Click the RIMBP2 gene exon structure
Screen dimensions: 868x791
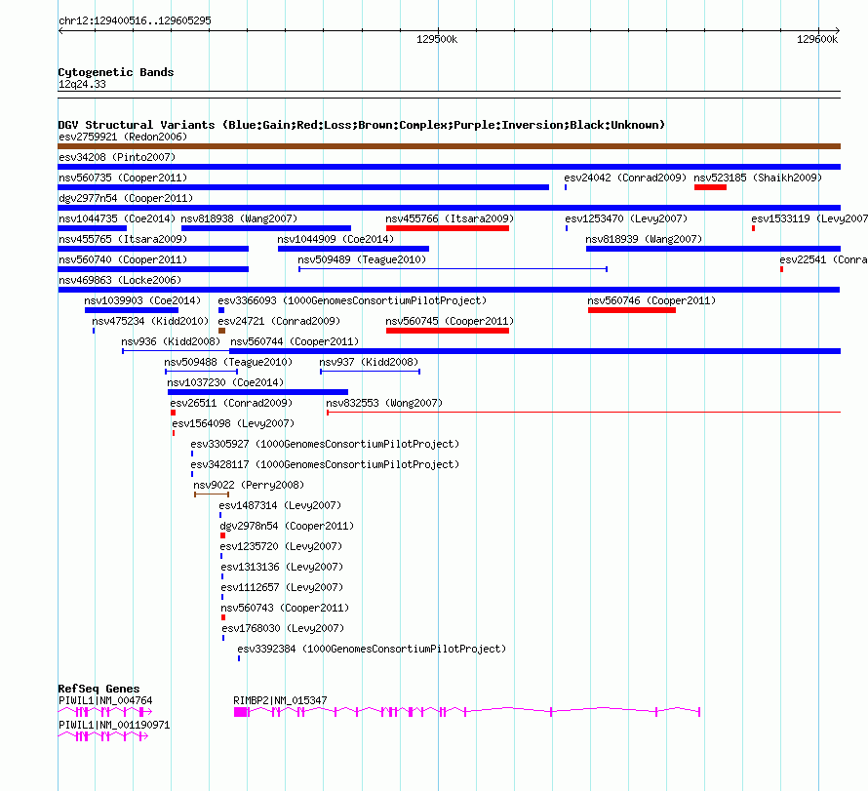tap(467, 712)
